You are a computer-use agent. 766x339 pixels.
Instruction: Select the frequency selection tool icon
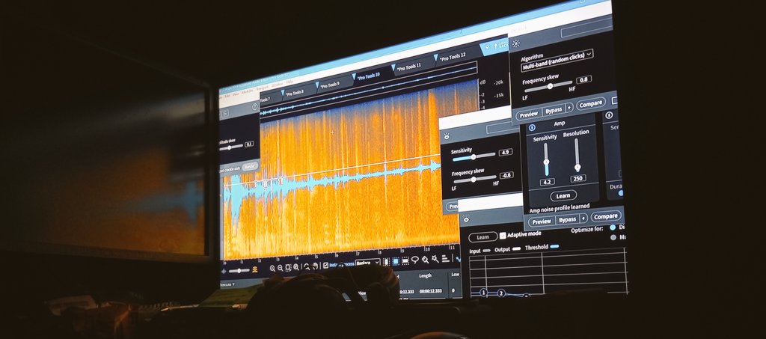click(x=405, y=261)
